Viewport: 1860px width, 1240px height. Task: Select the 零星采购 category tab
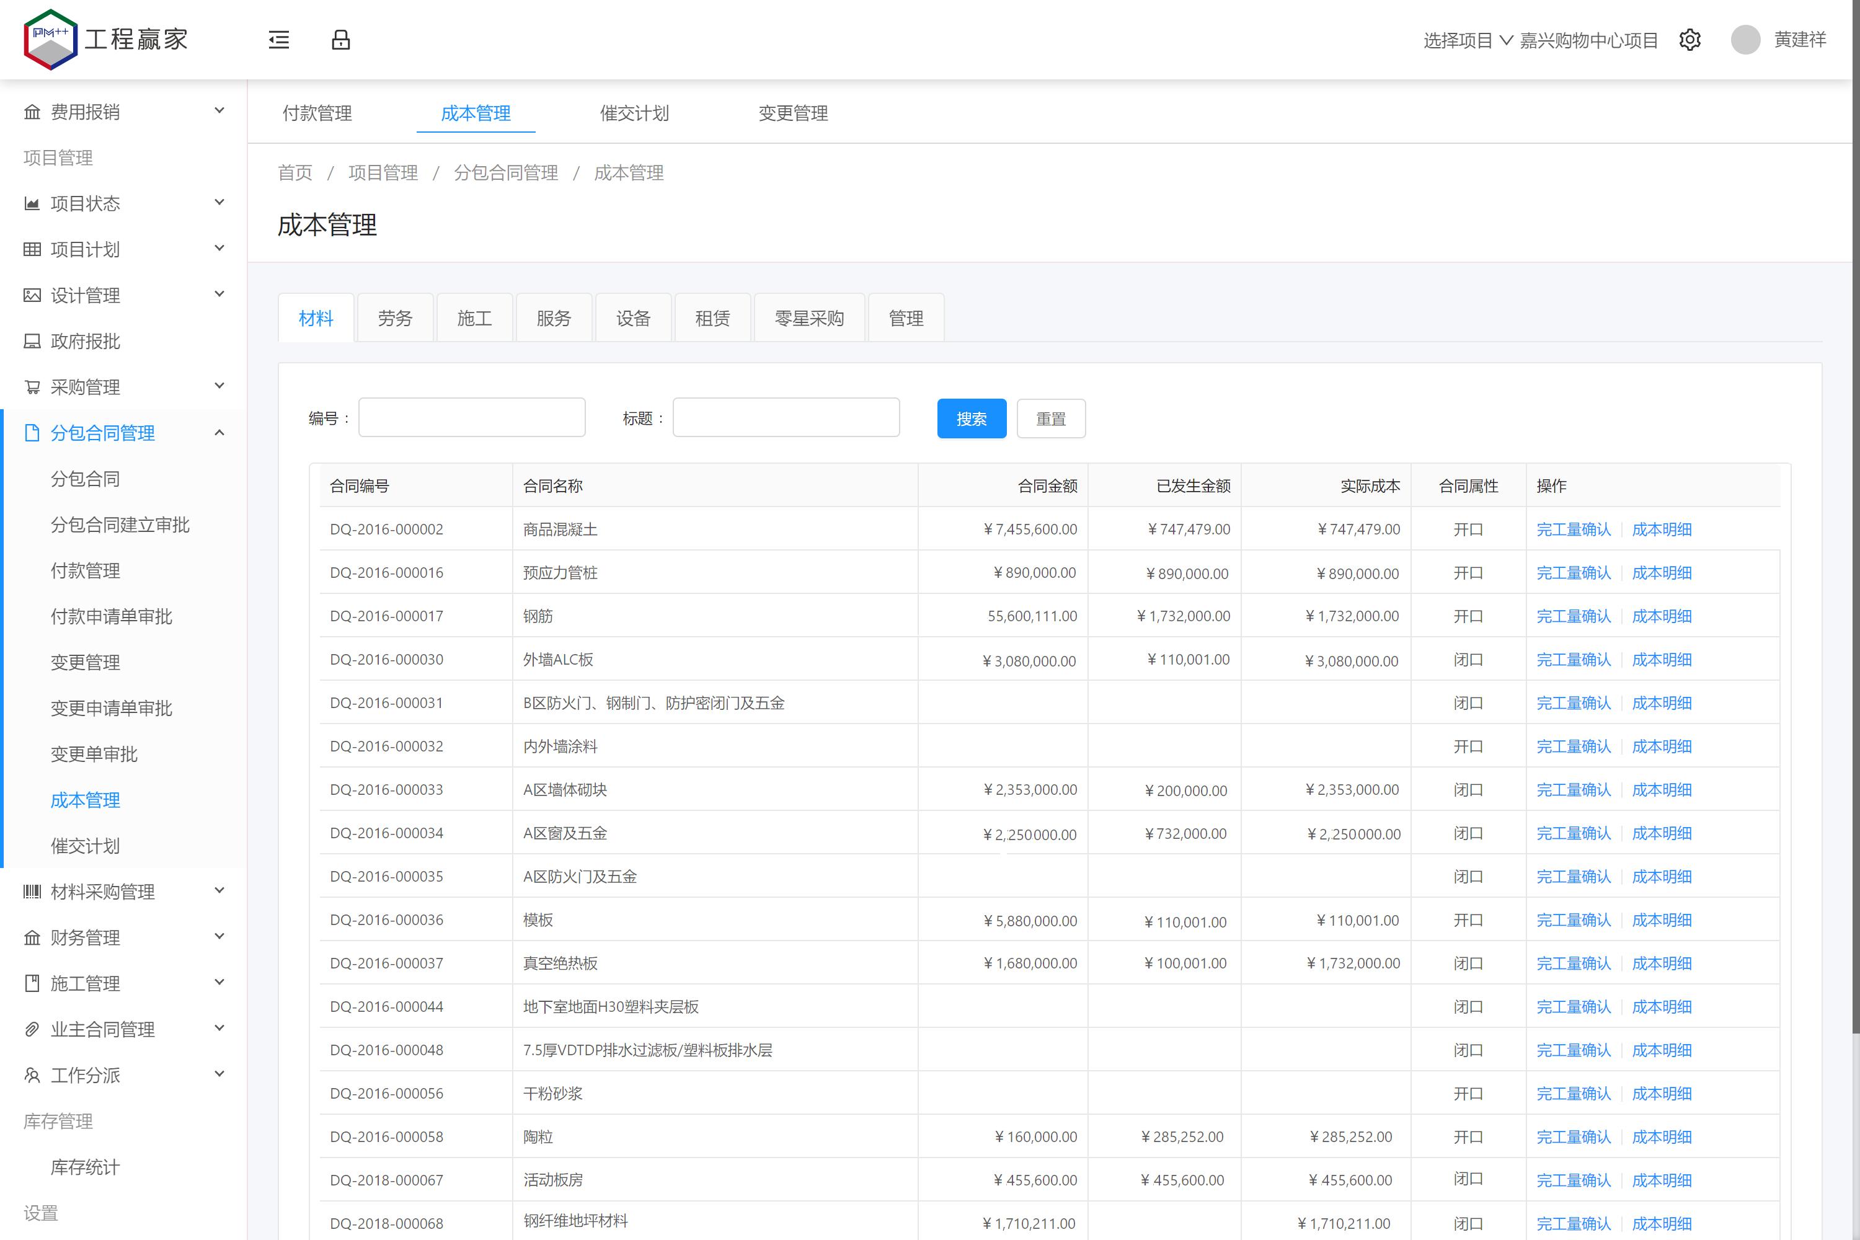809,318
